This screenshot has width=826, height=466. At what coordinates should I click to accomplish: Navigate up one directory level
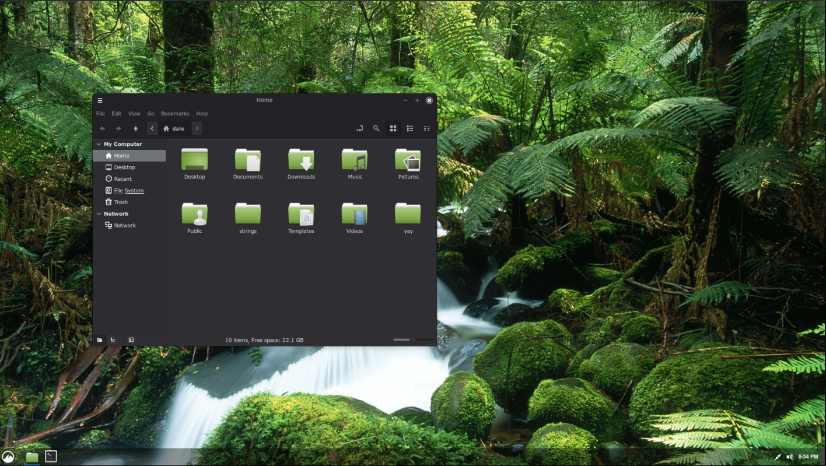tap(135, 128)
